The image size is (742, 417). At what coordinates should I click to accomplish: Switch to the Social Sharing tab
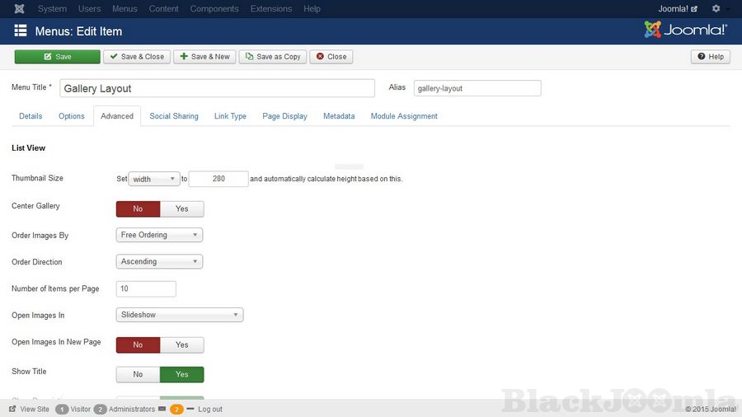pyautogui.click(x=174, y=116)
